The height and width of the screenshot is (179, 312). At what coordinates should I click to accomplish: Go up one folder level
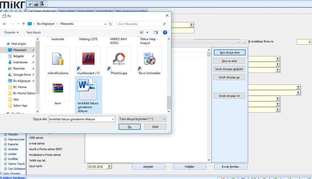[23, 24]
